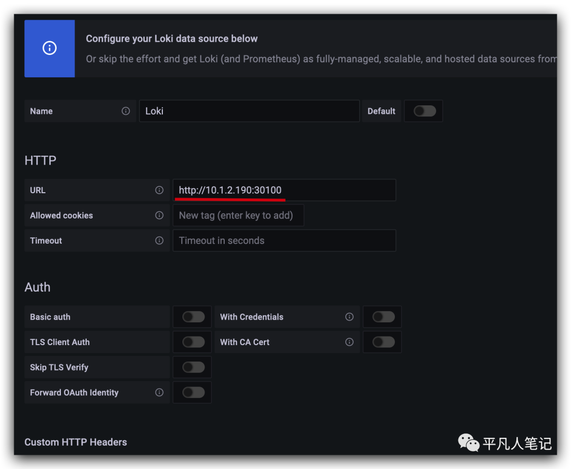571x469 pixels.
Task: Toggle Forward OAuth Identity switch
Action: pos(194,392)
